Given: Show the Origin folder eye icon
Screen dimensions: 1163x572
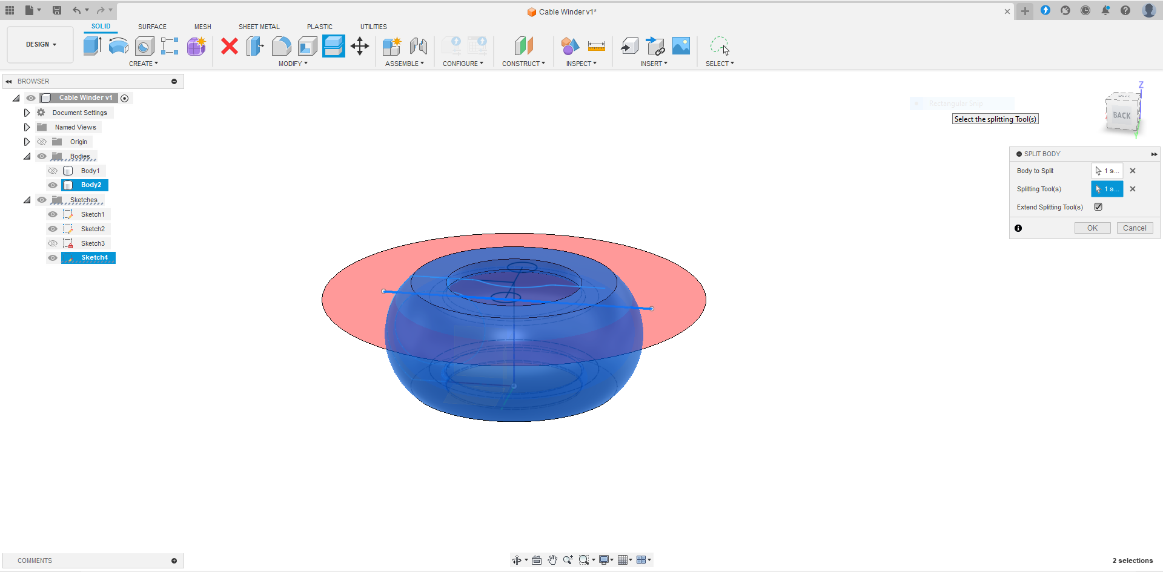Looking at the screenshot, I should tap(42, 142).
